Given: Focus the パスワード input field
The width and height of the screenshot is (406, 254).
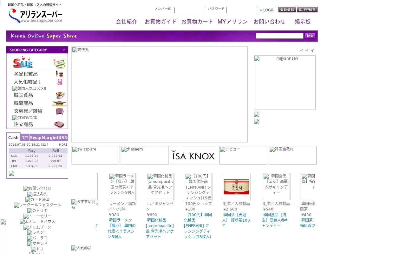Looking at the screenshot, I should [x=242, y=10].
